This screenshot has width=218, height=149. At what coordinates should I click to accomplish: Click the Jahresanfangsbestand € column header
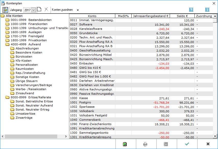[x=151, y=16]
